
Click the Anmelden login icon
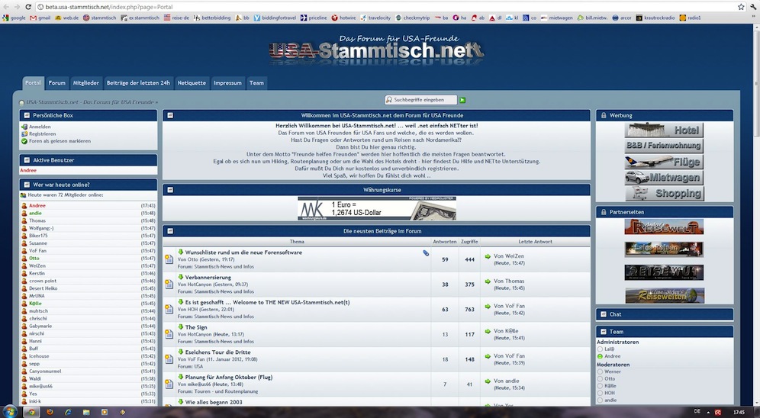24,127
